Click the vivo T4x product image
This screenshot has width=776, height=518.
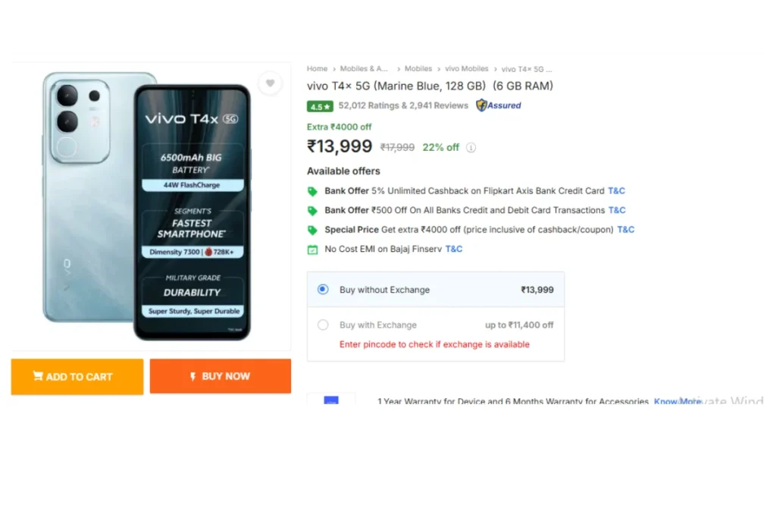pyautogui.click(x=146, y=206)
